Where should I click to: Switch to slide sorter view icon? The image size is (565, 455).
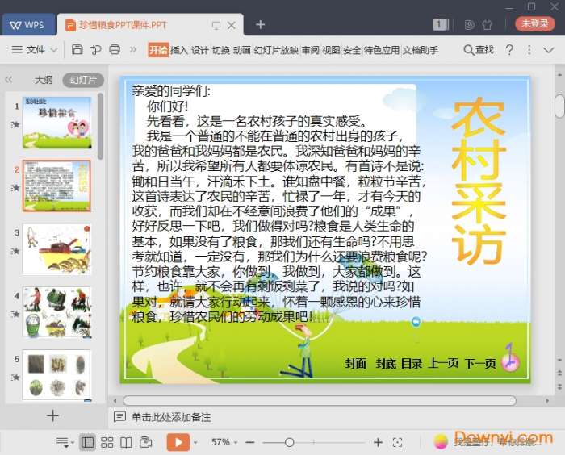pyautogui.click(x=107, y=442)
